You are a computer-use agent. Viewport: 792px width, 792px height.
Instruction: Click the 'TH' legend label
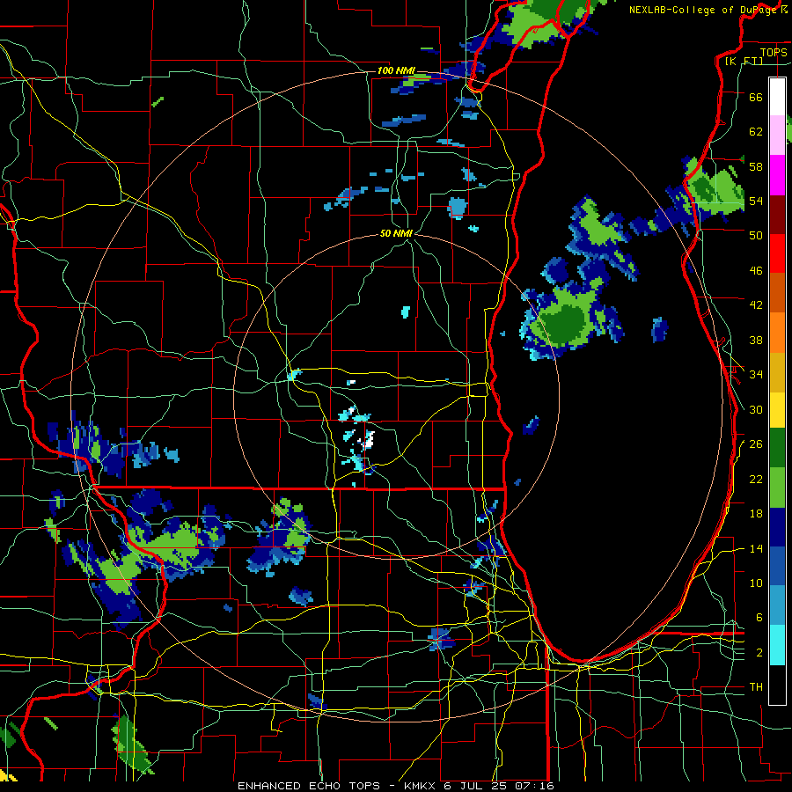point(756,686)
